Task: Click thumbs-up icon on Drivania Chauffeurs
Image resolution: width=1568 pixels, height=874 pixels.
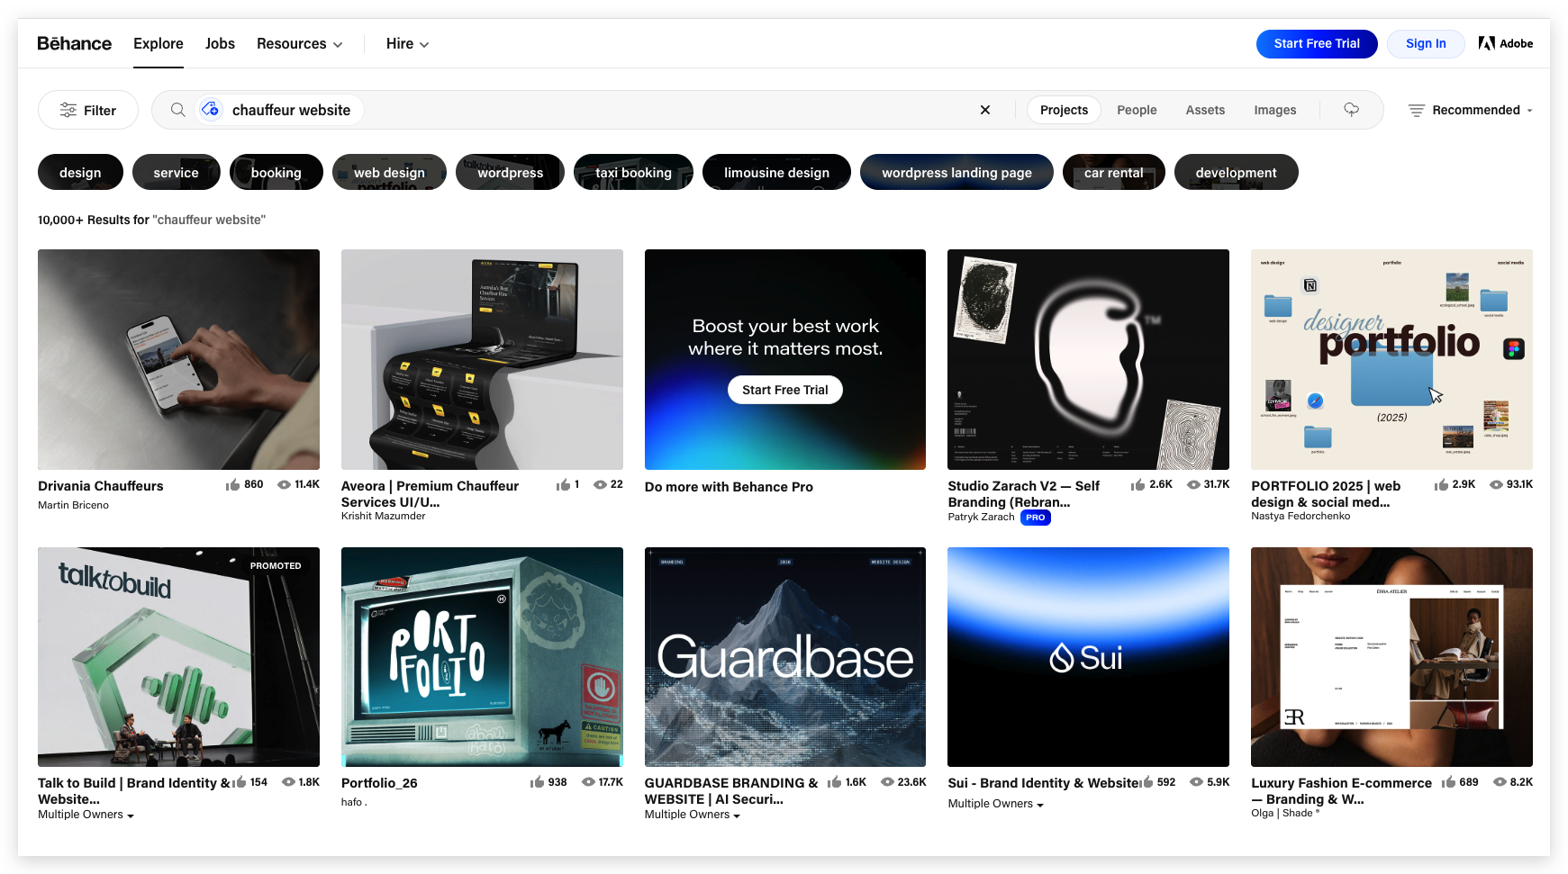Action: pyautogui.click(x=233, y=484)
